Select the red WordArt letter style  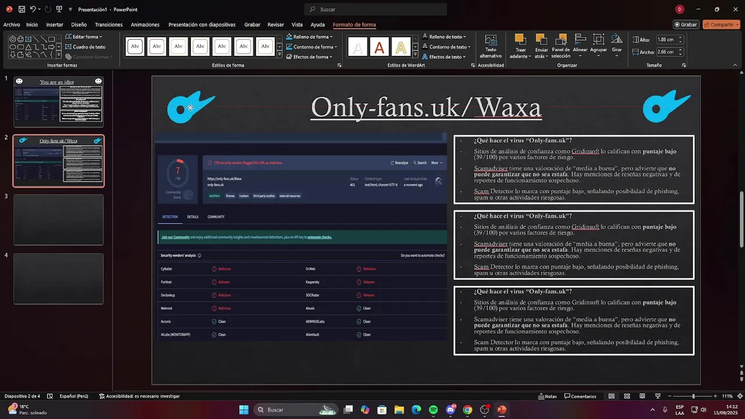point(379,47)
